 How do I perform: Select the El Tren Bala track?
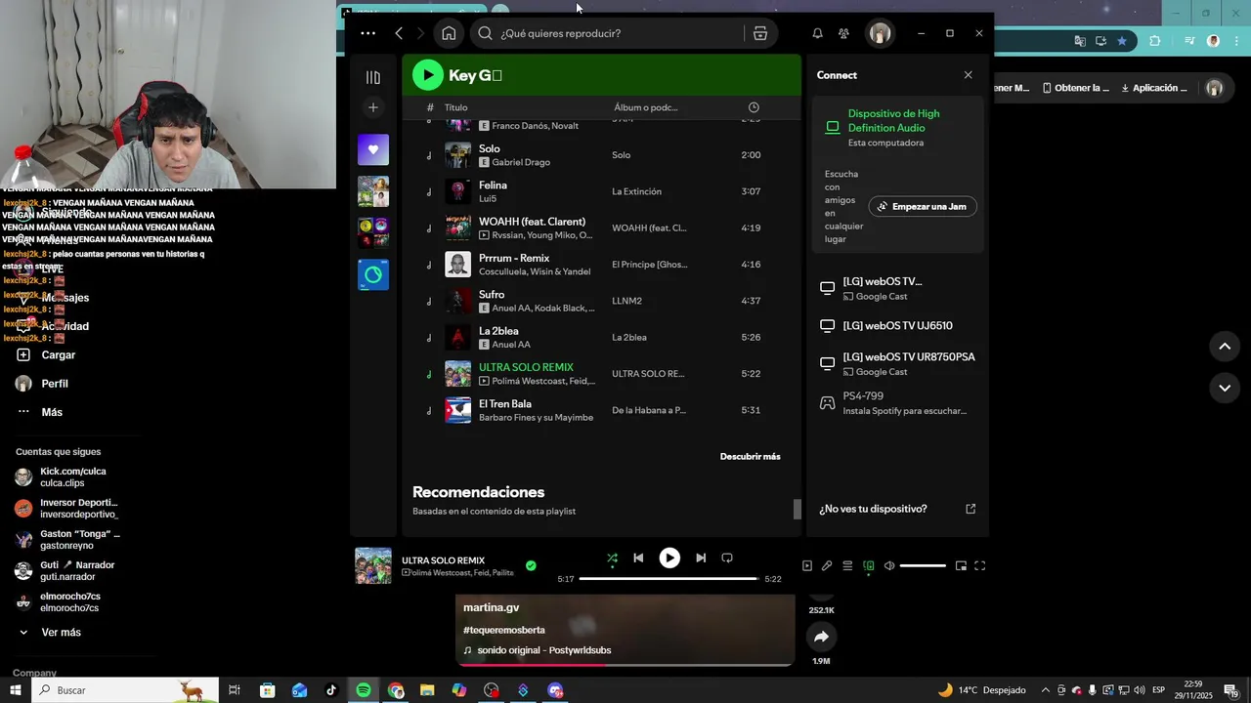pyautogui.click(x=601, y=410)
